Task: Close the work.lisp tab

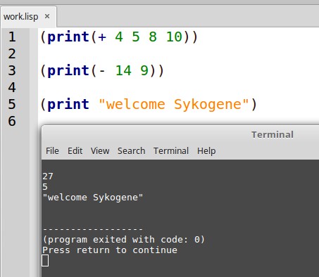Action: click(47, 16)
